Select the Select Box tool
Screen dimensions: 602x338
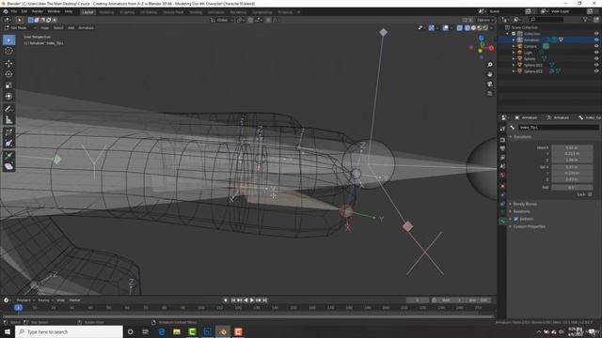tap(8, 39)
